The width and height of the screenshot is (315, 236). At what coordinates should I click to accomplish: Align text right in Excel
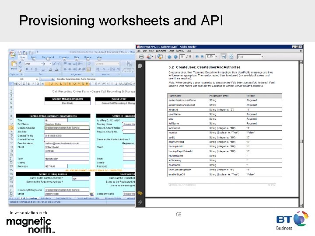click(74, 69)
